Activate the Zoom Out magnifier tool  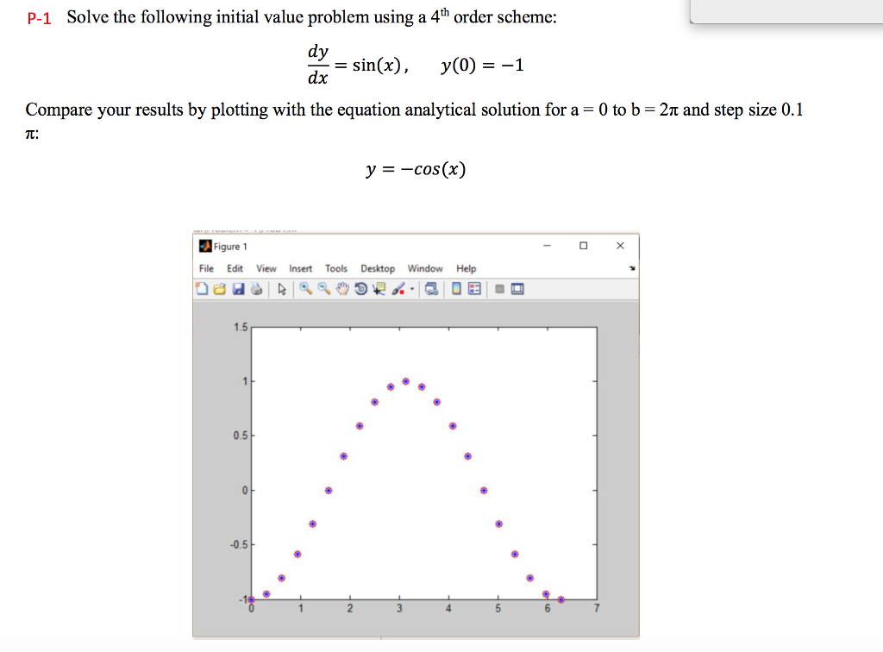point(324,289)
